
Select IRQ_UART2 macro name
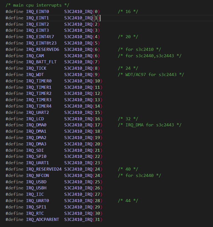[38, 113]
